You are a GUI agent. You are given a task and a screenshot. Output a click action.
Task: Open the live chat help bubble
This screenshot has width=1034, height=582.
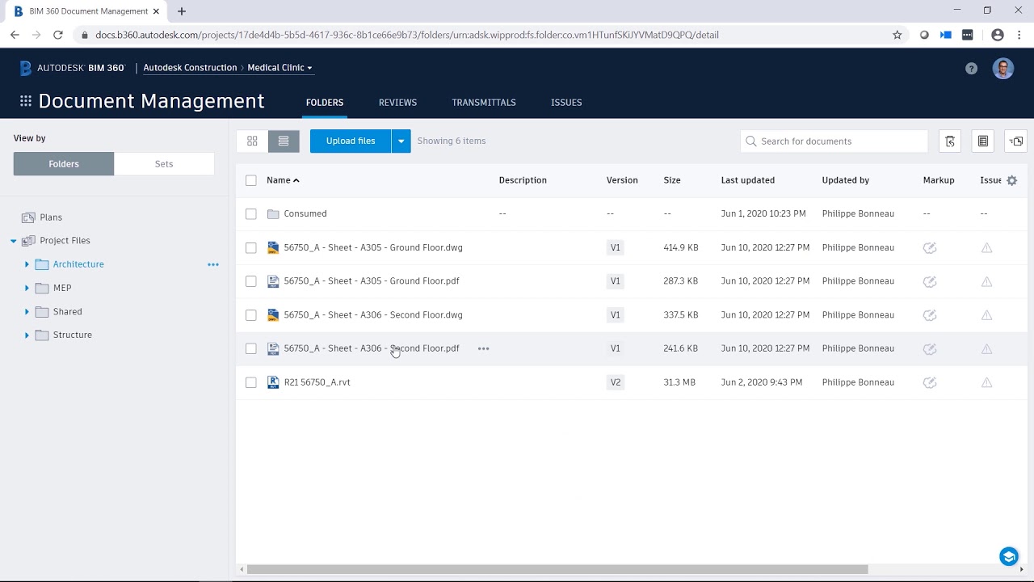coord(1008,556)
